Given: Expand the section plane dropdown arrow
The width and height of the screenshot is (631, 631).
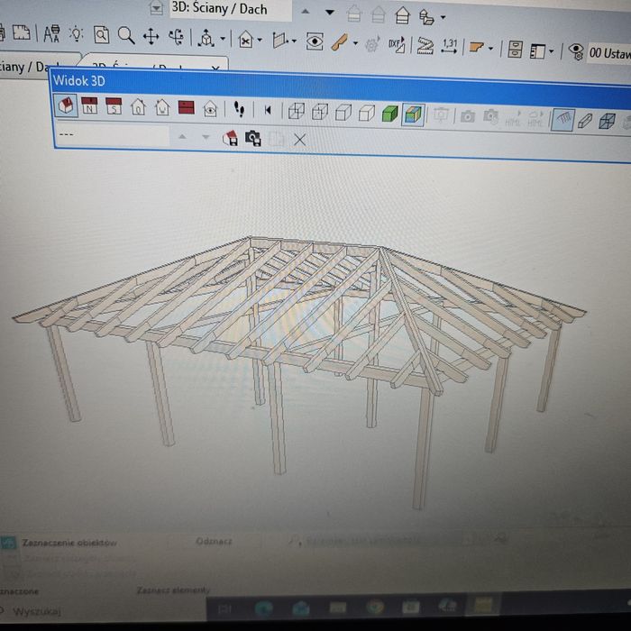Looking at the screenshot, I should click(x=294, y=41).
